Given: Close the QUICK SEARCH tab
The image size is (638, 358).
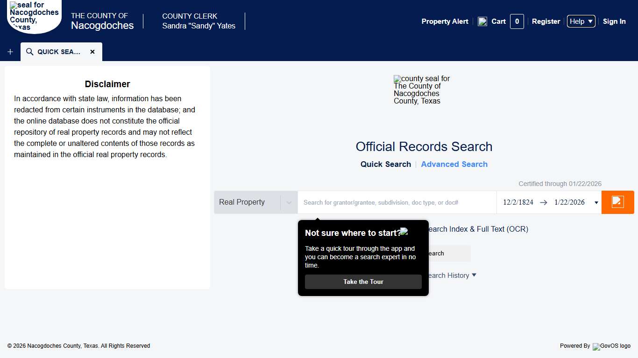Looking at the screenshot, I should click(x=92, y=52).
